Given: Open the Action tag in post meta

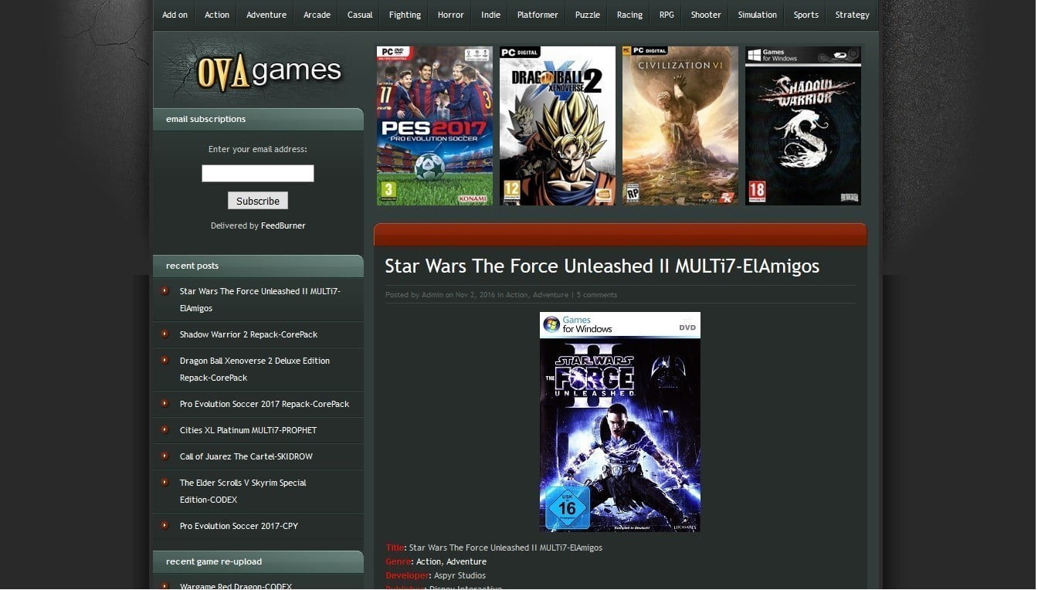Looking at the screenshot, I should pos(517,295).
